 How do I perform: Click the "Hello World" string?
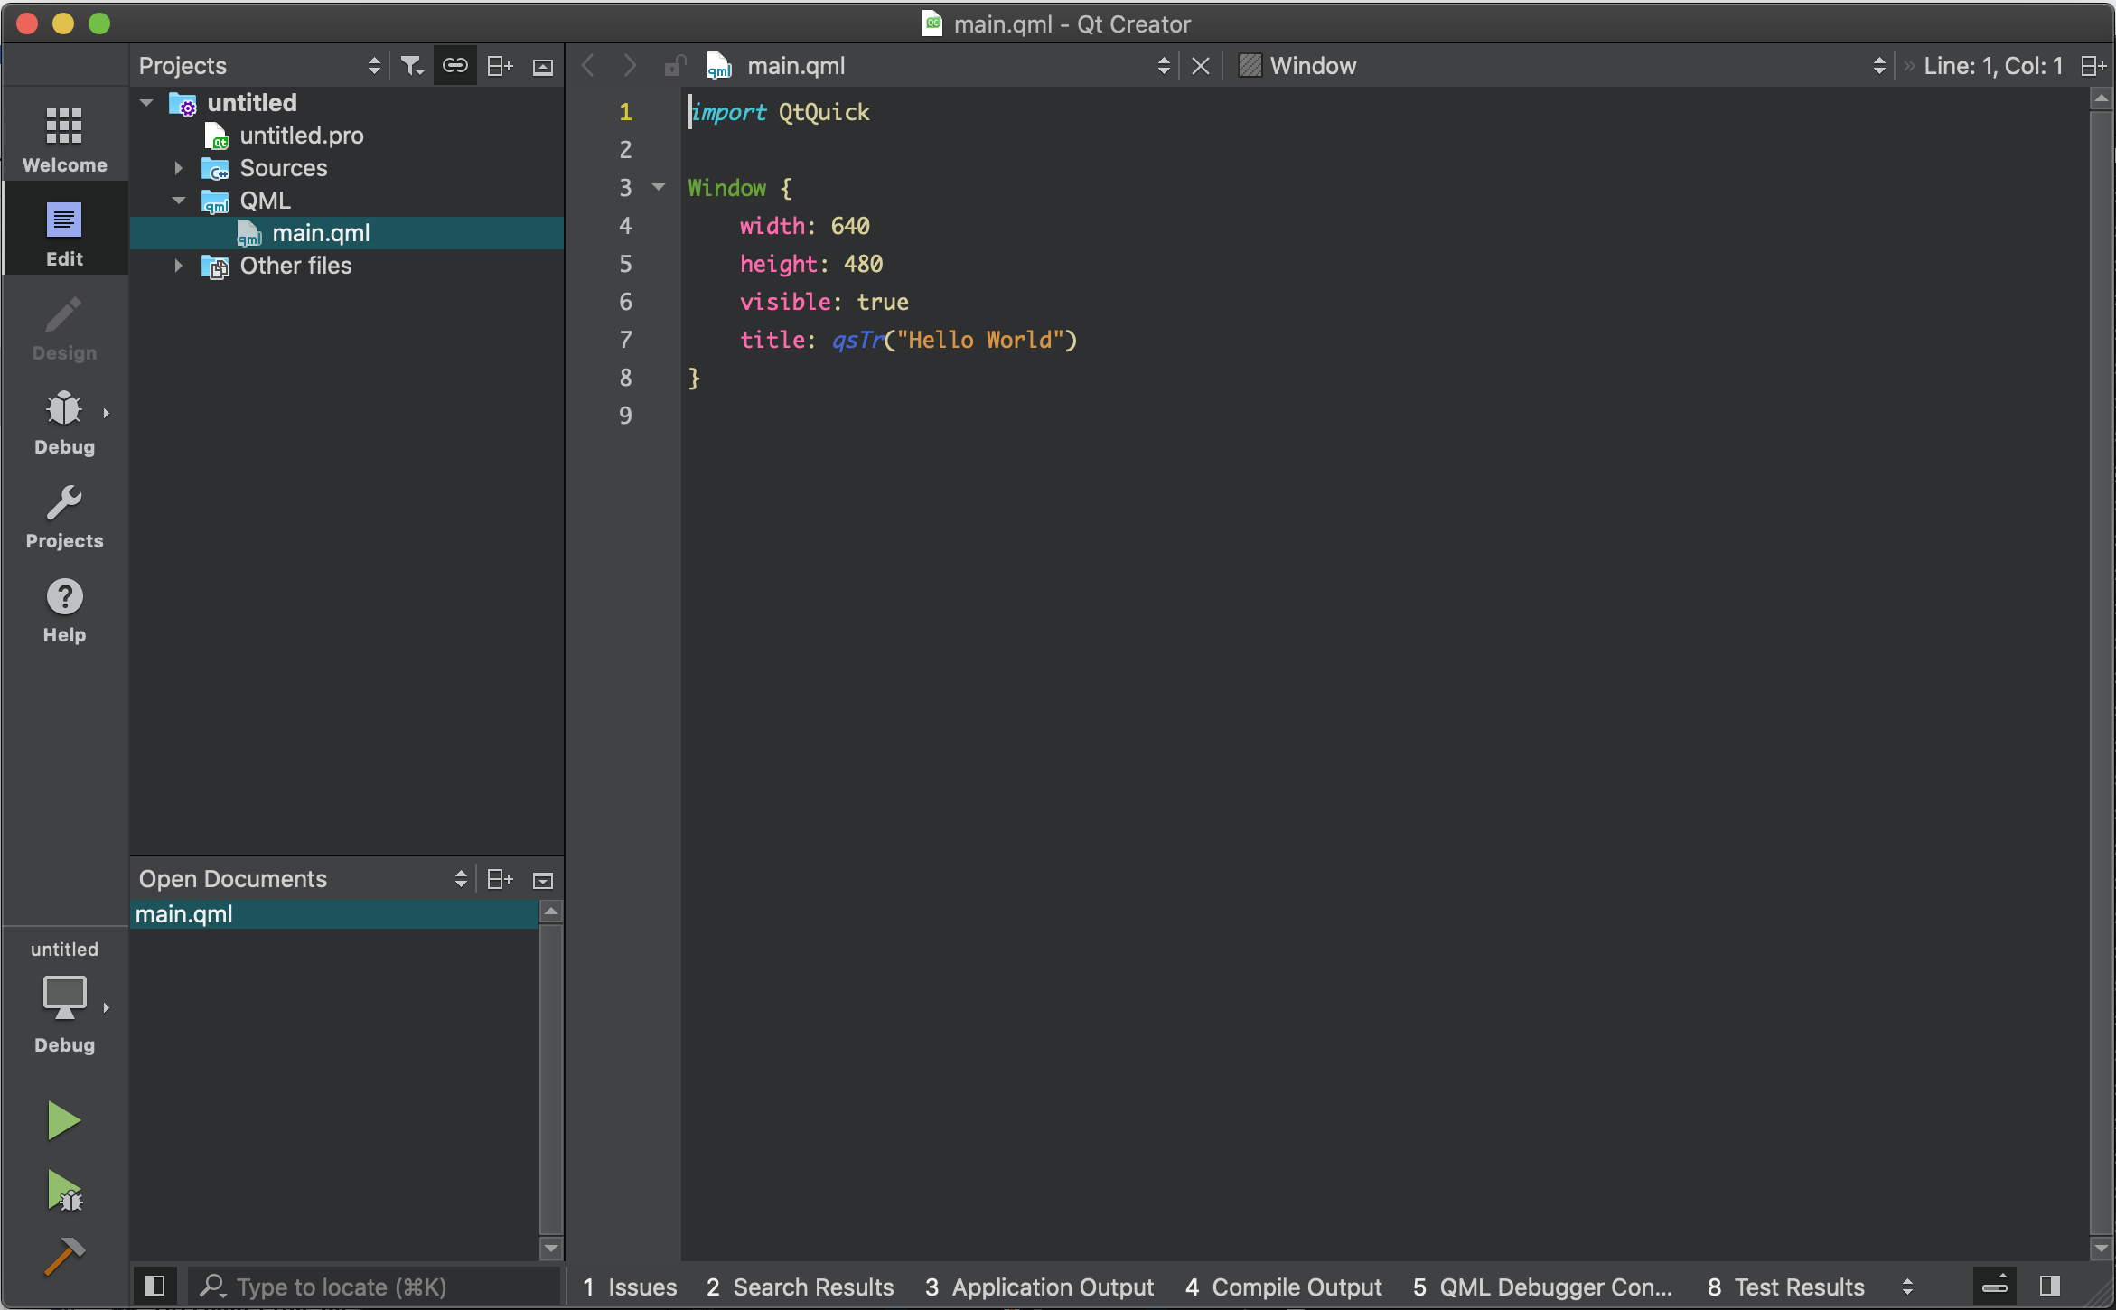point(980,340)
